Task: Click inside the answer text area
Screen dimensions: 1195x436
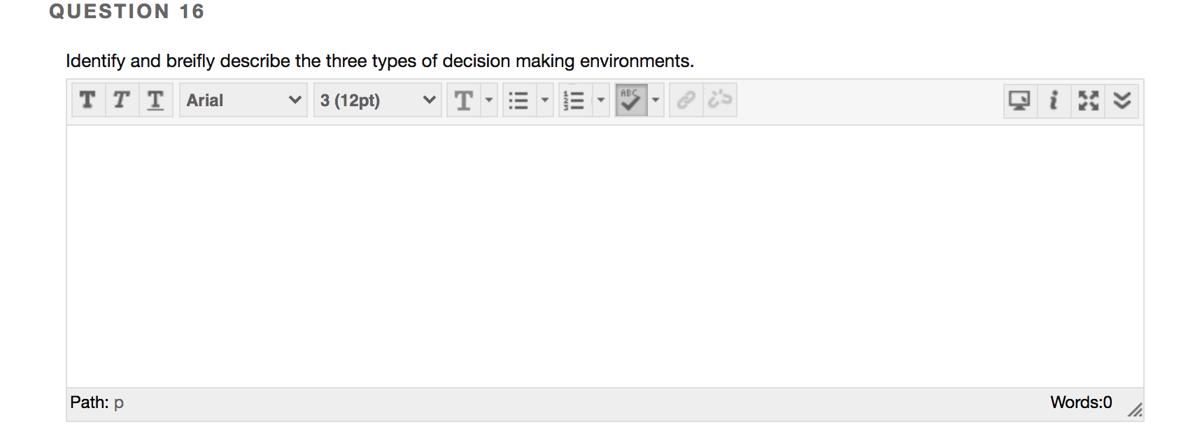Action: point(605,256)
